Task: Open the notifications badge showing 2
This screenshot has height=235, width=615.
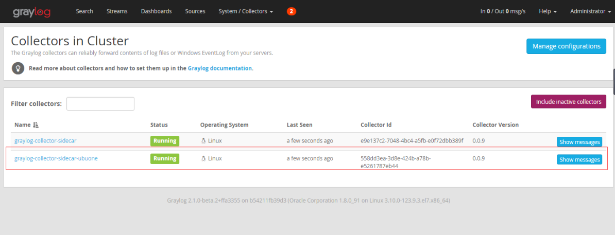Action: 292,11
